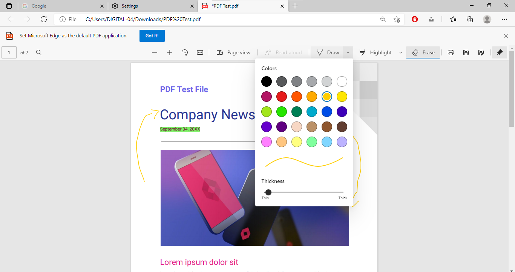Viewport: 515px width, 272px height.
Task: Add this page to favorites
Action: tap(397, 19)
